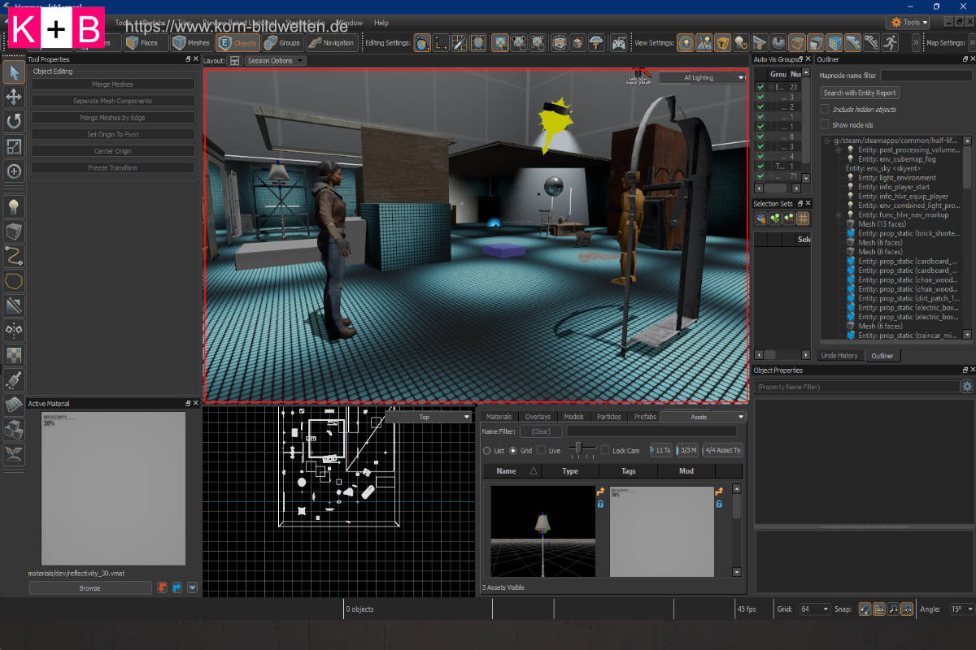
Task: Expand View Settings toolbar overflow chevron
Action: pos(917,43)
